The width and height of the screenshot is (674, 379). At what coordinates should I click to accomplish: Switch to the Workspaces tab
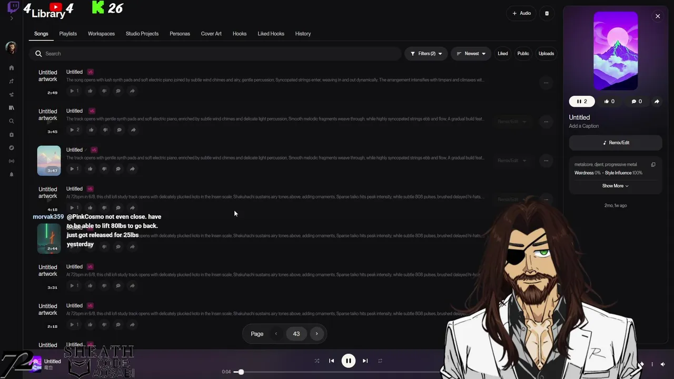[101, 34]
